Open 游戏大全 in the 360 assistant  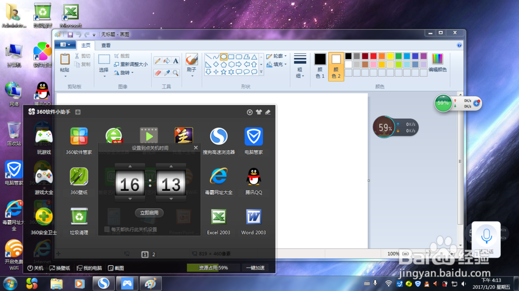tap(44, 181)
